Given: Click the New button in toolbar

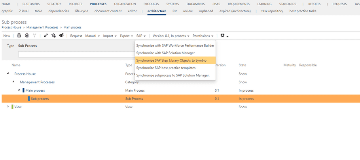Looking at the screenshot, I should click(7, 36).
